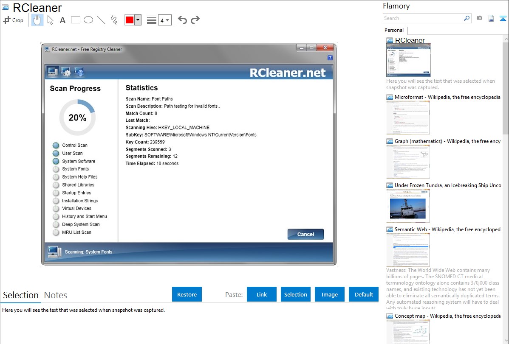
Task: Click Virtual Devices in the scan list
Action: pyautogui.click(x=76, y=208)
